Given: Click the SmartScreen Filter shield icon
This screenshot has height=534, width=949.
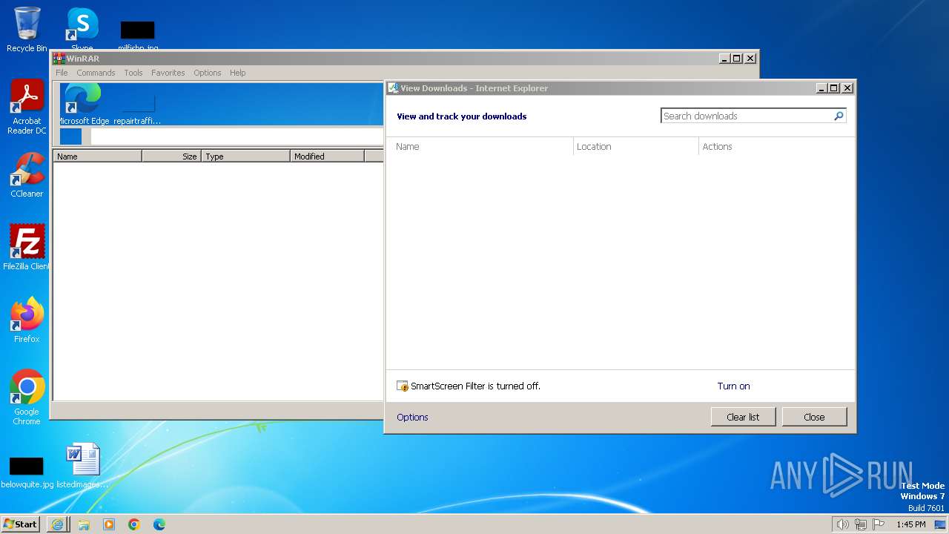Looking at the screenshot, I should click(403, 386).
